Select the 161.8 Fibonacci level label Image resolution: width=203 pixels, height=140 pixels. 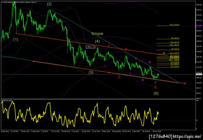tap(175, 53)
